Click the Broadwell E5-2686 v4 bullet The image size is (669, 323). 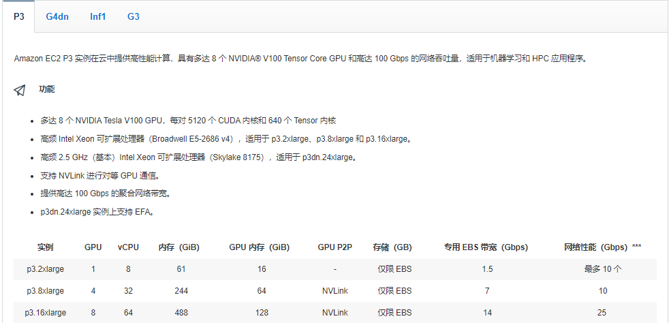pos(226,139)
